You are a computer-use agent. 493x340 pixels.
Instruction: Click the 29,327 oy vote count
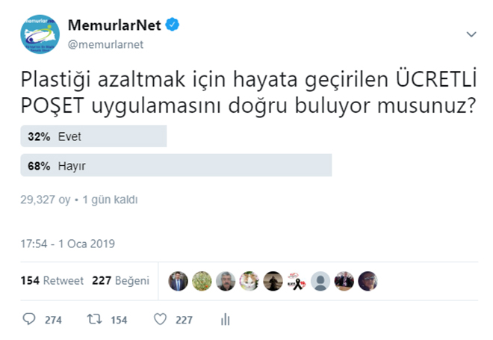coord(46,200)
